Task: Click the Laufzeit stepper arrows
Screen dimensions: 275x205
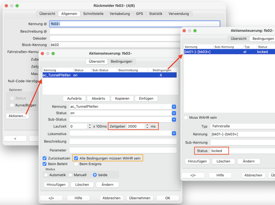Action: (x=90, y=126)
